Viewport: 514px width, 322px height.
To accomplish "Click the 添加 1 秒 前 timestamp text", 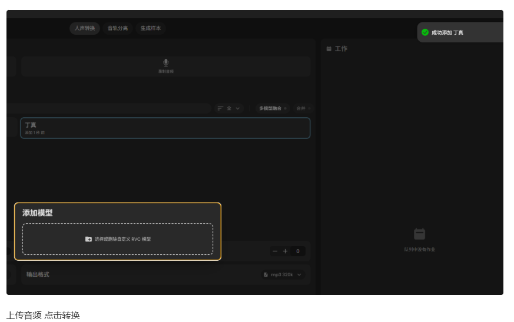I will [35, 133].
